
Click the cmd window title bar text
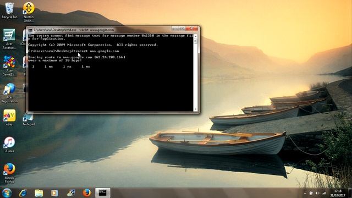(x=74, y=30)
